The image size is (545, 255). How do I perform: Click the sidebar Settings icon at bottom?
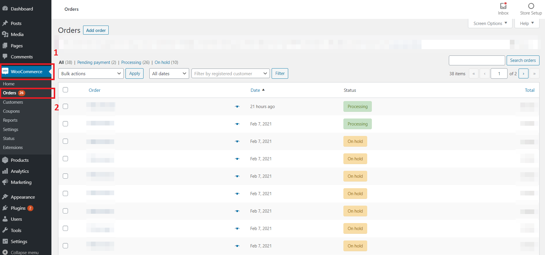click(x=5, y=241)
